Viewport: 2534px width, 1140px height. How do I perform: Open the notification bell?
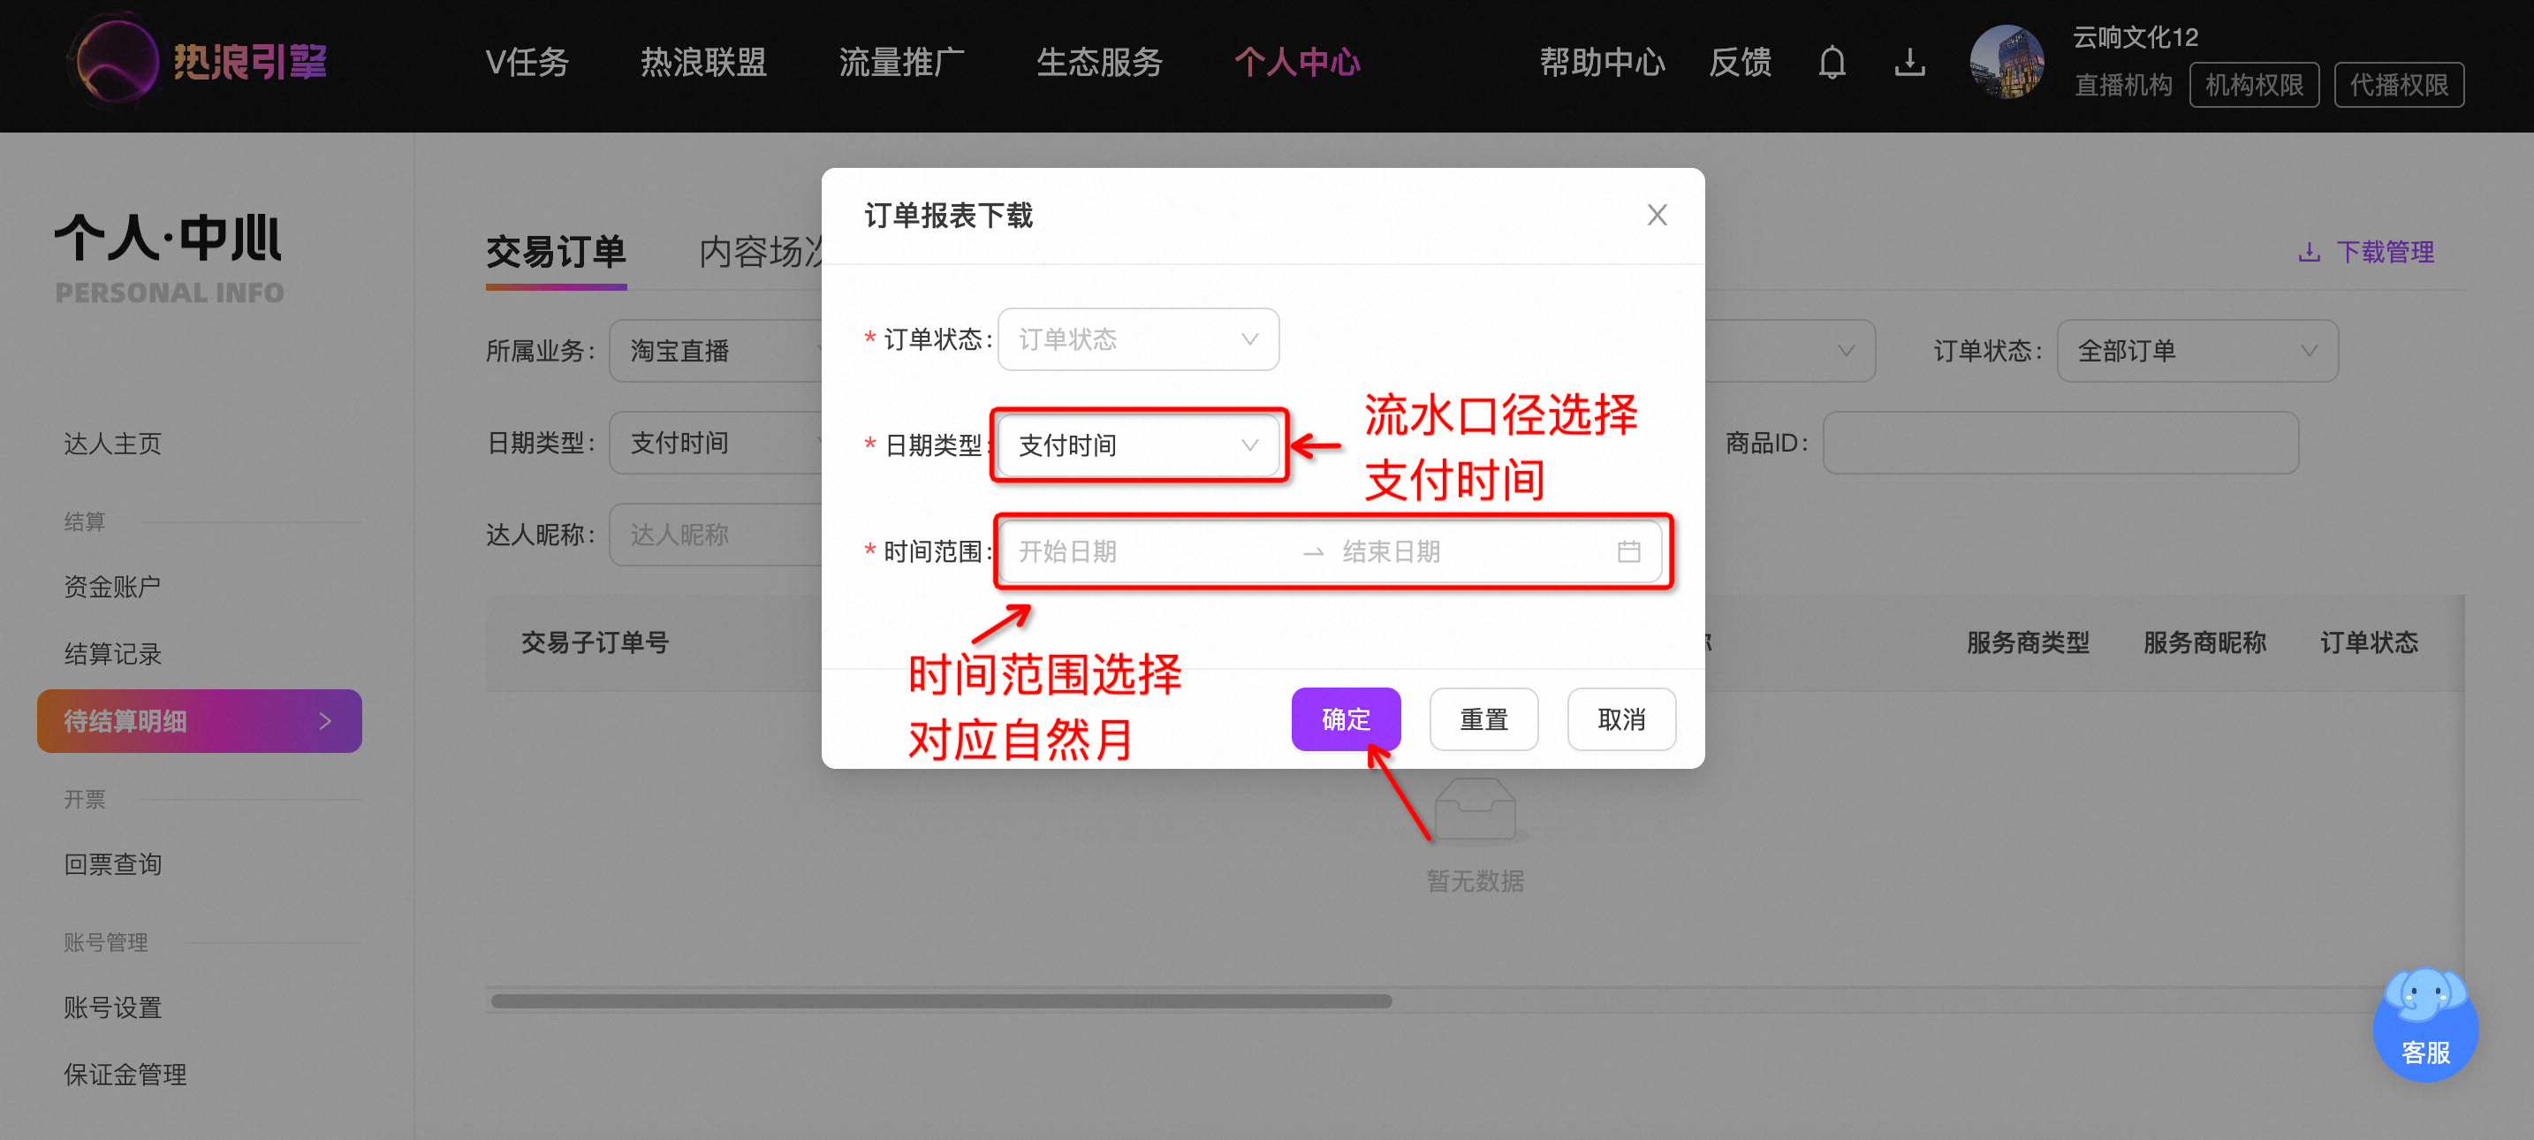pos(1832,63)
